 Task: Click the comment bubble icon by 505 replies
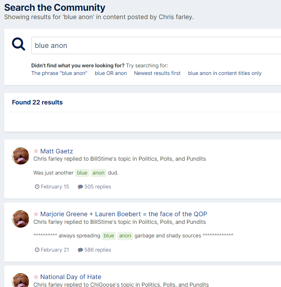point(80,187)
